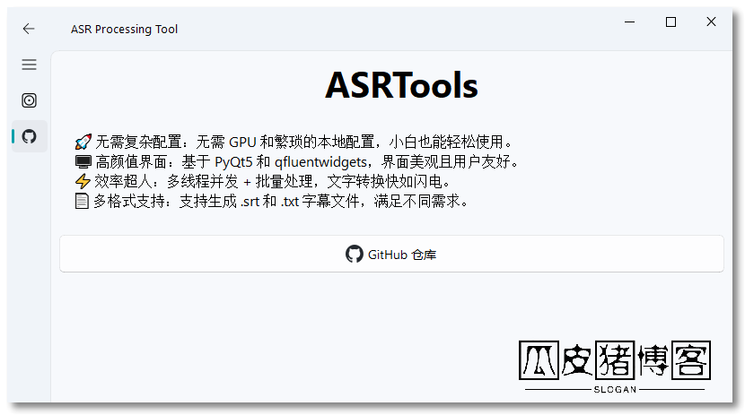Click the line starting with 无需复杂配置

pyautogui.click(x=294, y=142)
